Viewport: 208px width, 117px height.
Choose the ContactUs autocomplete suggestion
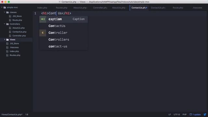64,26
